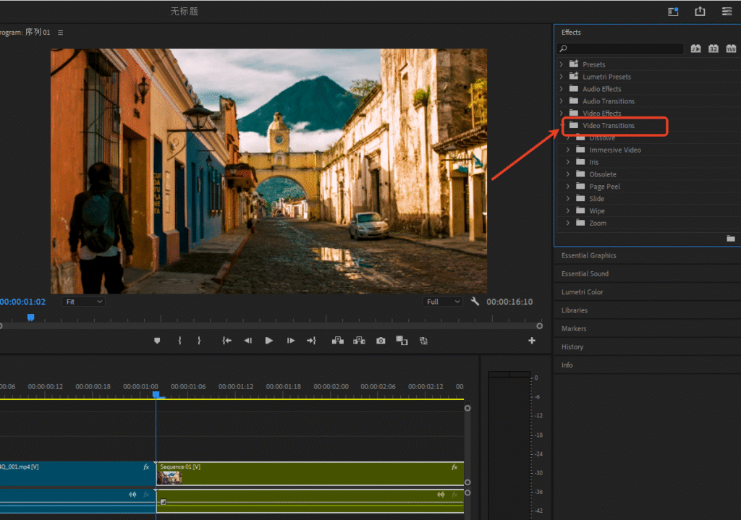Add a marker in the Program Monitor

pos(157,340)
